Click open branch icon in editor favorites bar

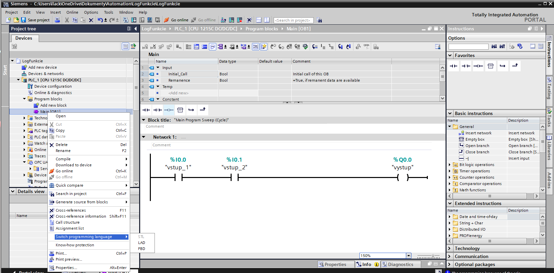click(191, 110)
